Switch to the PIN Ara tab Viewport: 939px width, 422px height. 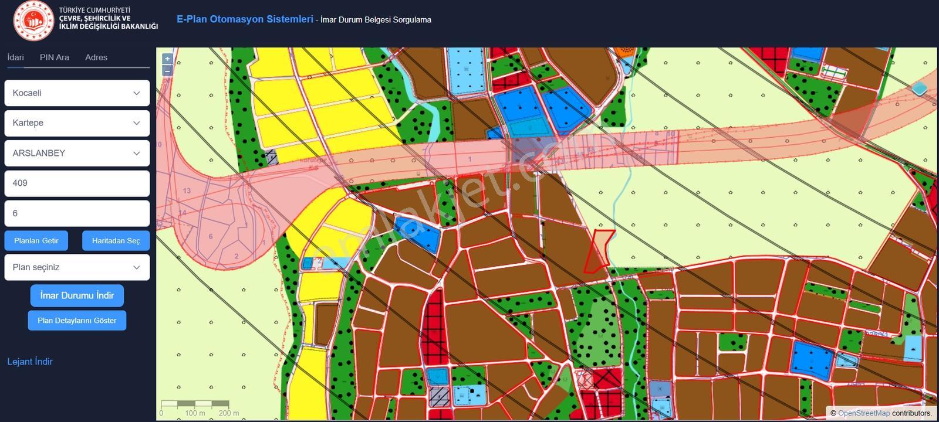point(55,57)
